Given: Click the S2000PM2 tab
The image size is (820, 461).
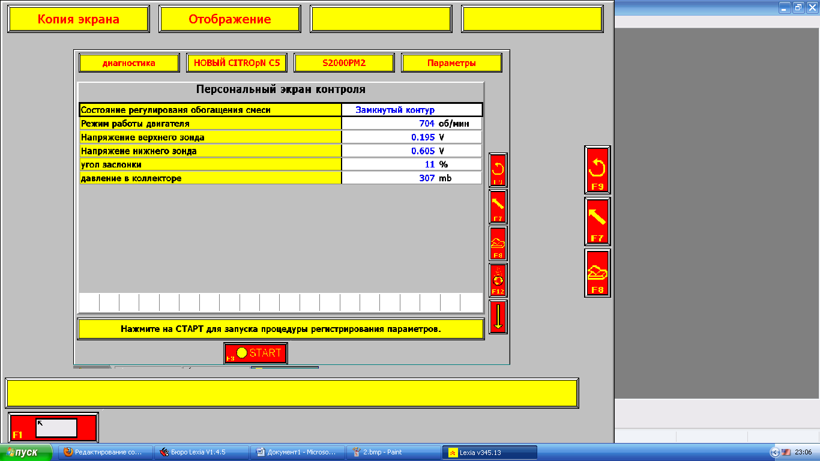Looking at the screenshot, I should pos(344,63).
